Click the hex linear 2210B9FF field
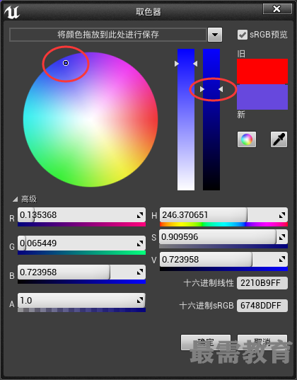The height and width of the screenshot is (380, 297). coord(262,283)
